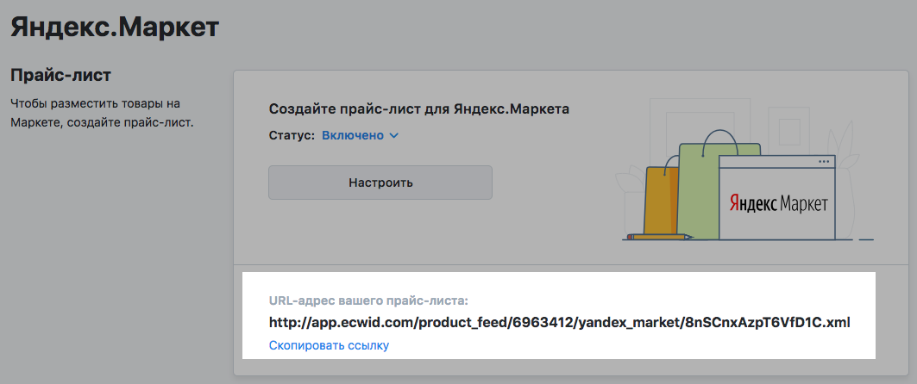
Task: Click the Яндекс Маркет illustration
Action: tap(744, 170)
